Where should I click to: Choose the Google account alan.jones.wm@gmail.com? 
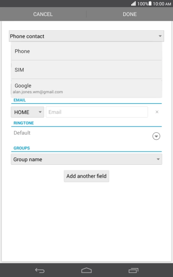click(x=86, y=88)
